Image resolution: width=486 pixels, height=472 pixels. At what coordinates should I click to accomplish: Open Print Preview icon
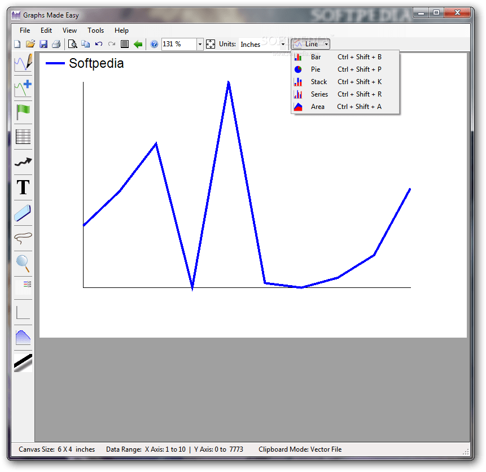(72, 44)
